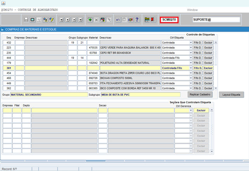
Task: Click scroll up arrow of Seções list
Action: point(212,110)
